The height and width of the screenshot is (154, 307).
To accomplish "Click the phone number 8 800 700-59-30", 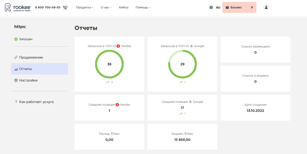I will coord(48,8).
